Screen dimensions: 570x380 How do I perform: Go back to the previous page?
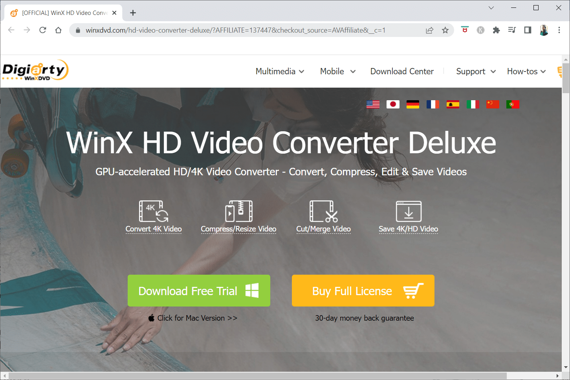11,30
